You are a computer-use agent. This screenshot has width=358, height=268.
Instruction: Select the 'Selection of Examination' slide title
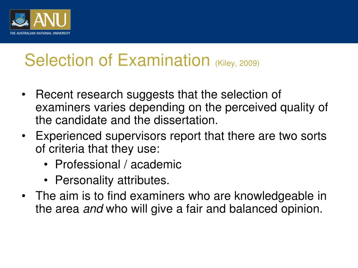coord(117,60)
